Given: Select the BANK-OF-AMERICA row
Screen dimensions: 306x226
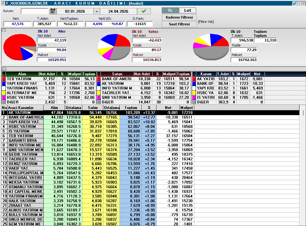Looking at the screenshot, I should 150,117.
